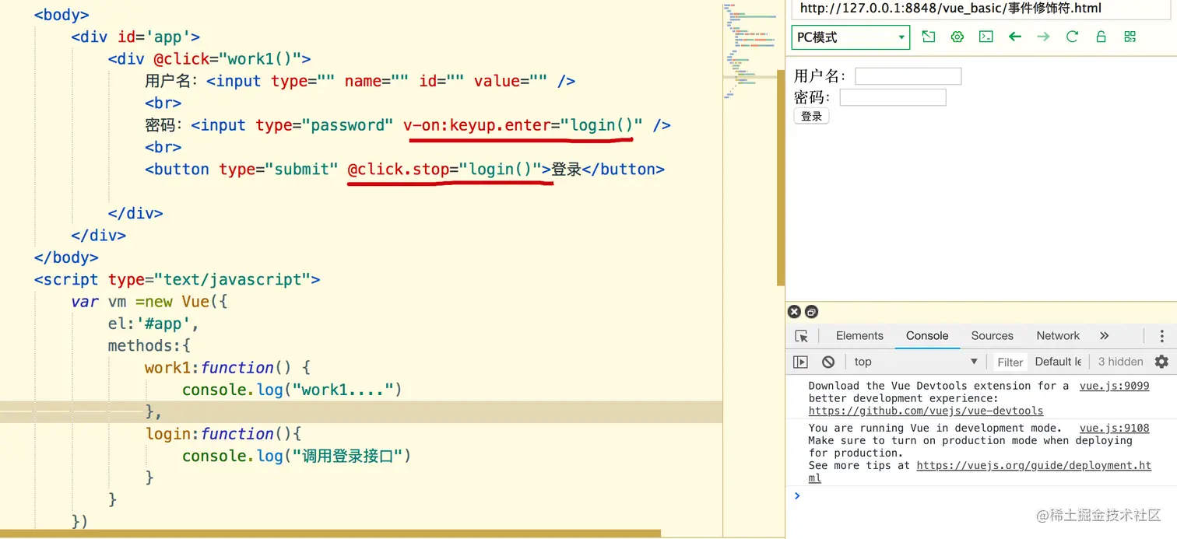The height and width of the screenshot is (539, 1177).
Task: Click the opening <body> tag
Action: [x=61, y=15]
